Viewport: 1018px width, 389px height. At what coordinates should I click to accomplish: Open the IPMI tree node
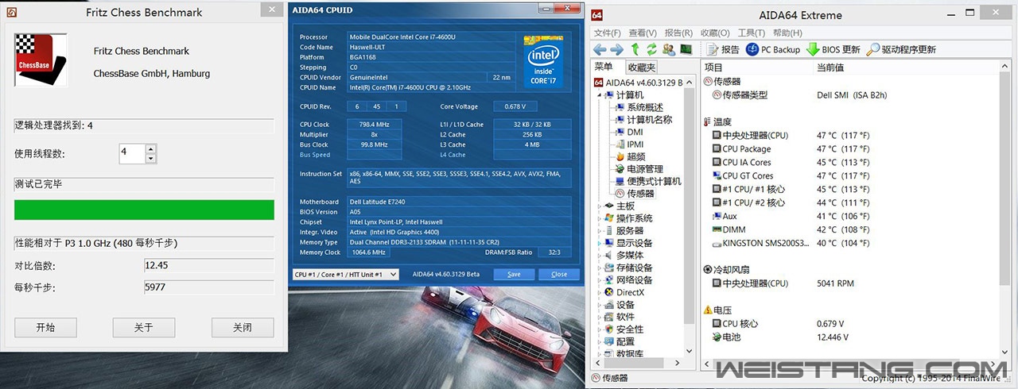629,144
